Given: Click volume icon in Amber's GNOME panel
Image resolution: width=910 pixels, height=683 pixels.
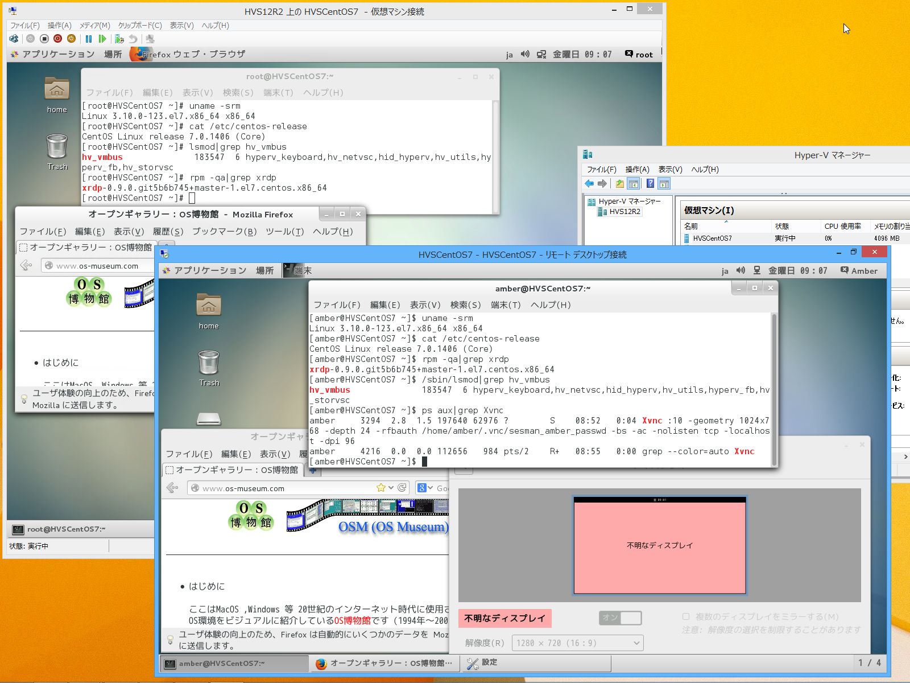Looking at the screenshot, I should (741, 270).
